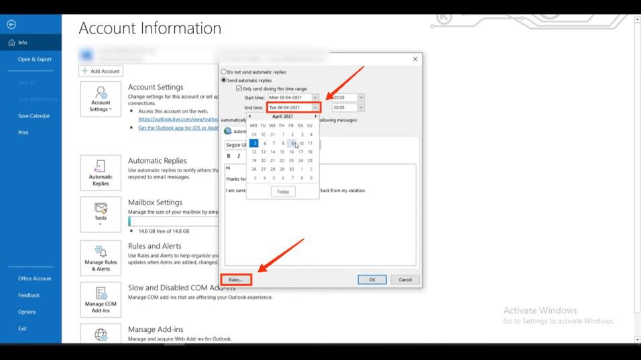Toggle Bold formatting in reply editor
641x360 pixels.
click(229, 156)
